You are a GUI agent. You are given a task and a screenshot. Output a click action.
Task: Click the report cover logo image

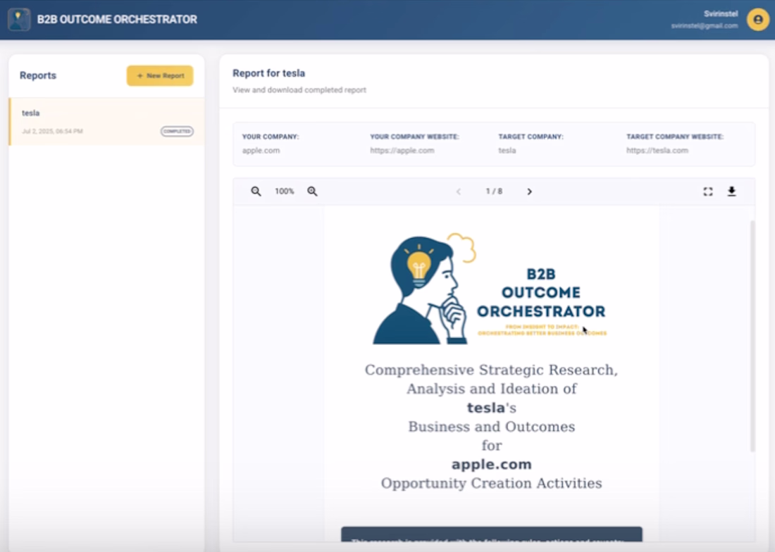[490, 289]
